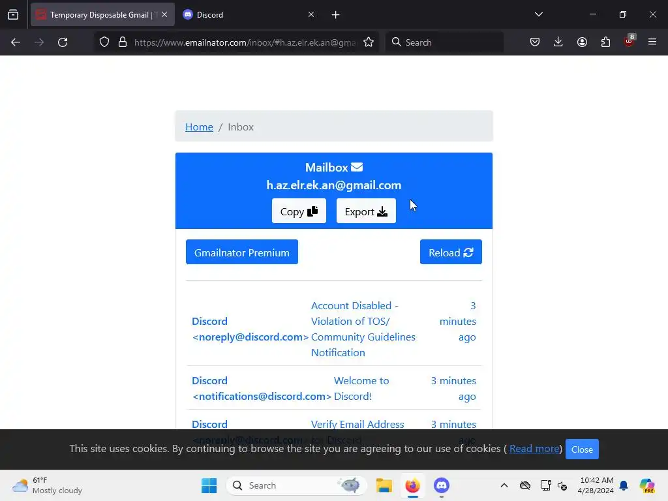This screenshot has height=501, width=668.
Task: Open the extensions puzzle icon
Action: tap(605, 42)
